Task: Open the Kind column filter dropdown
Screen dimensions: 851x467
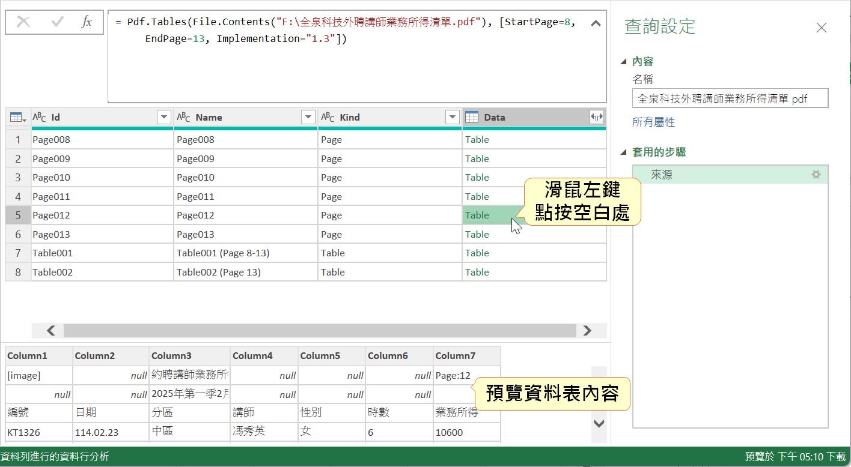Action: point(452,118)
